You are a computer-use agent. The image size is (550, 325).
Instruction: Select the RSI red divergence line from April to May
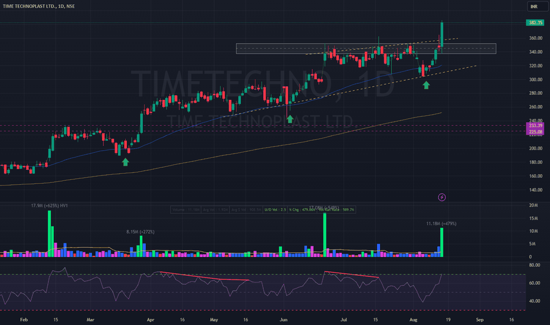204,276
